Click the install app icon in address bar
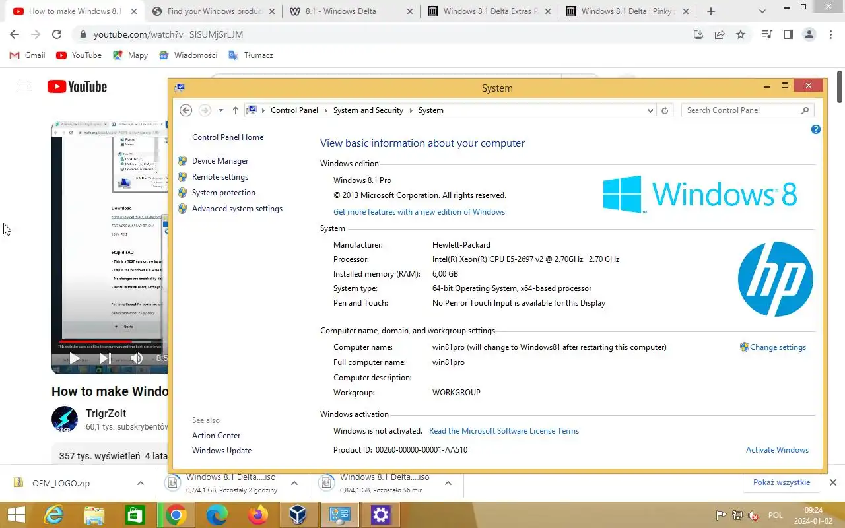 pos(698,34)
